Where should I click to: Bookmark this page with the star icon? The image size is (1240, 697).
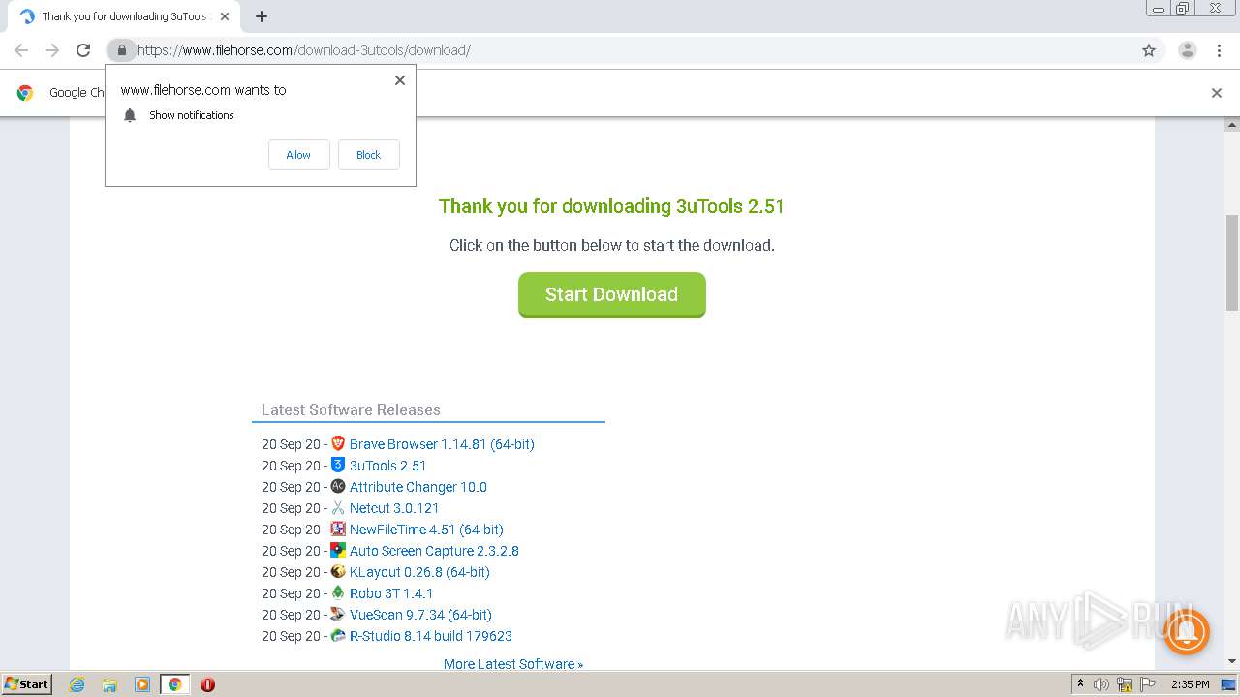(x=1149, y=50)
